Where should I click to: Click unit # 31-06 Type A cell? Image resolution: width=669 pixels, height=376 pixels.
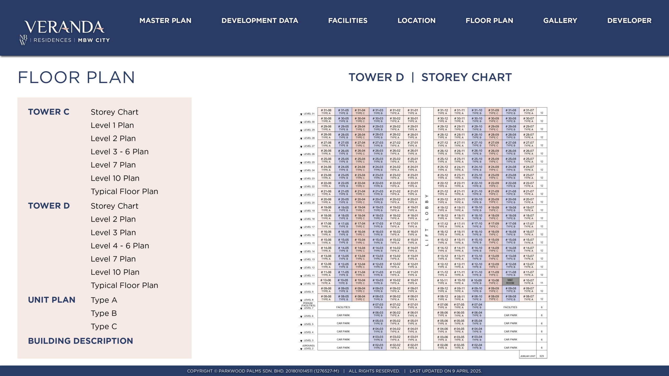point(326,111)
